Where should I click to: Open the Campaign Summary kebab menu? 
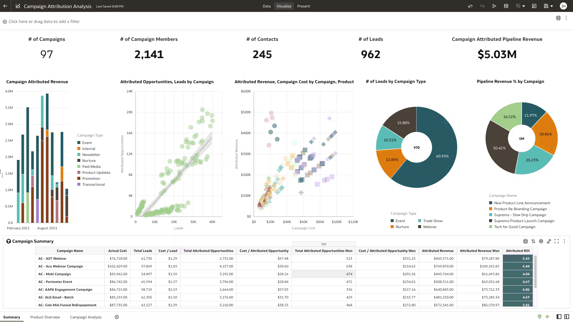click(564, 241)
